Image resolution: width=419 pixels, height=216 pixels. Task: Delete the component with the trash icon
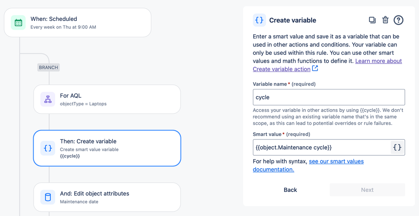click(x=385, y=20)
